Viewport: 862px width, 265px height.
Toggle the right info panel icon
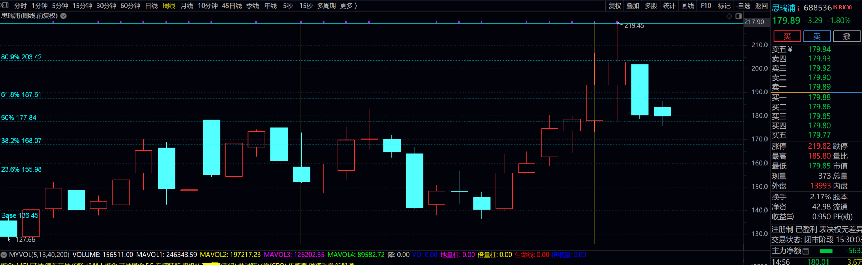(739, 16)
